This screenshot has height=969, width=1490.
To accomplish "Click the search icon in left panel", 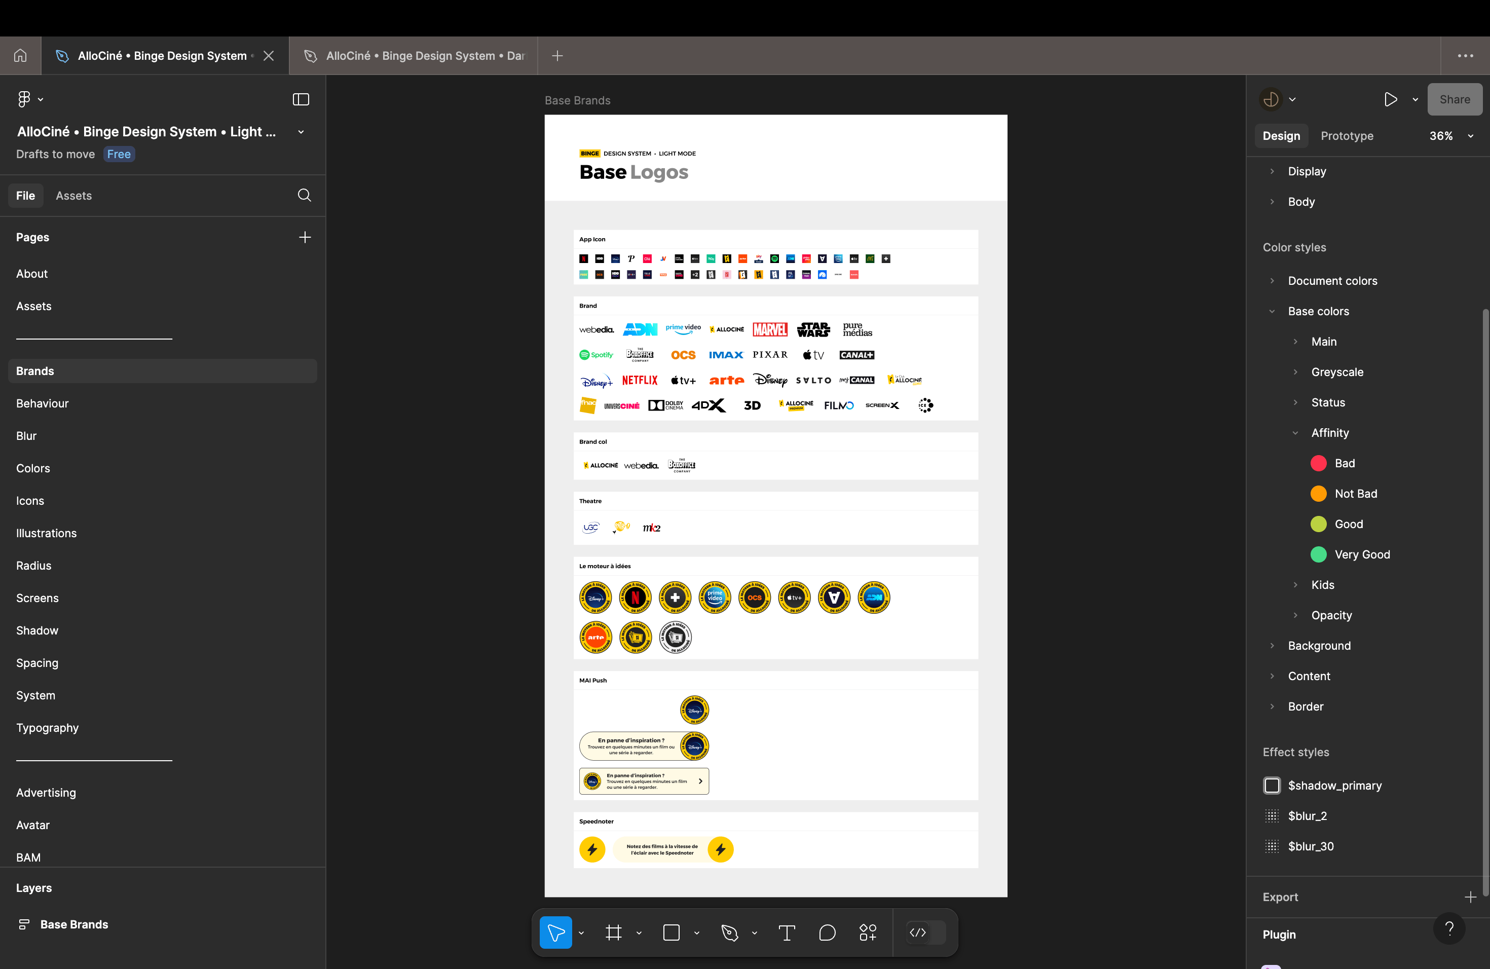I will (x=304, y=195).
